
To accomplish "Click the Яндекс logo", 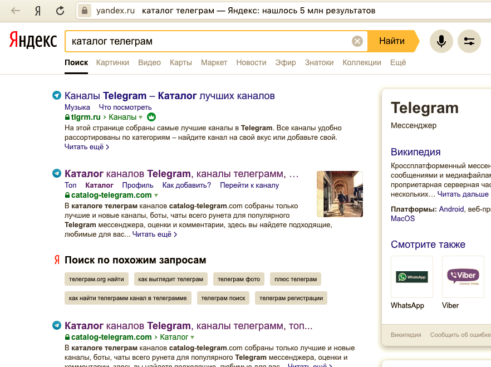I will 33,40.
